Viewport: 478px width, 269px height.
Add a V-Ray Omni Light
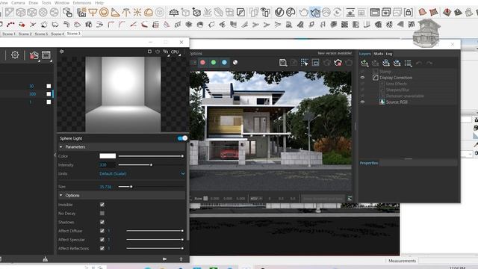click(x=137, y=13)
